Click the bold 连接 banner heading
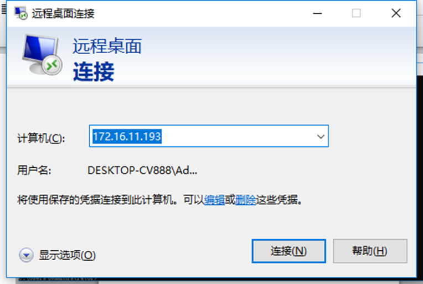 tap(94, 71)
